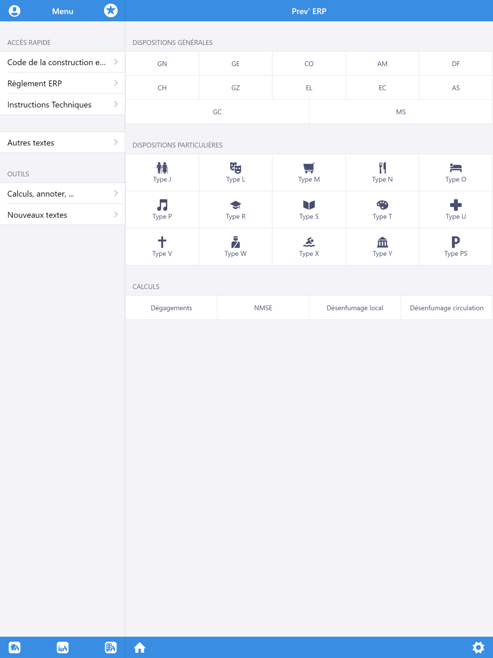Open the Type V worship cross tile

click(162, 247)
